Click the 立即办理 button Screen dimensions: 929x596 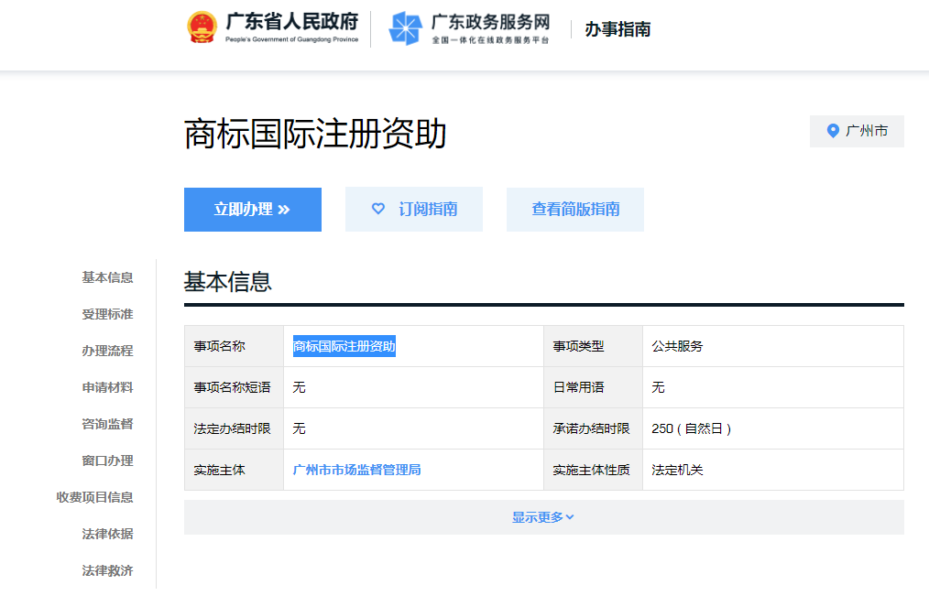click(x=252, y=210)
